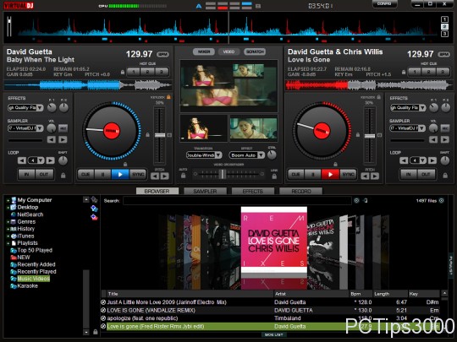Pause the right deck track

[x=313, y=175]
